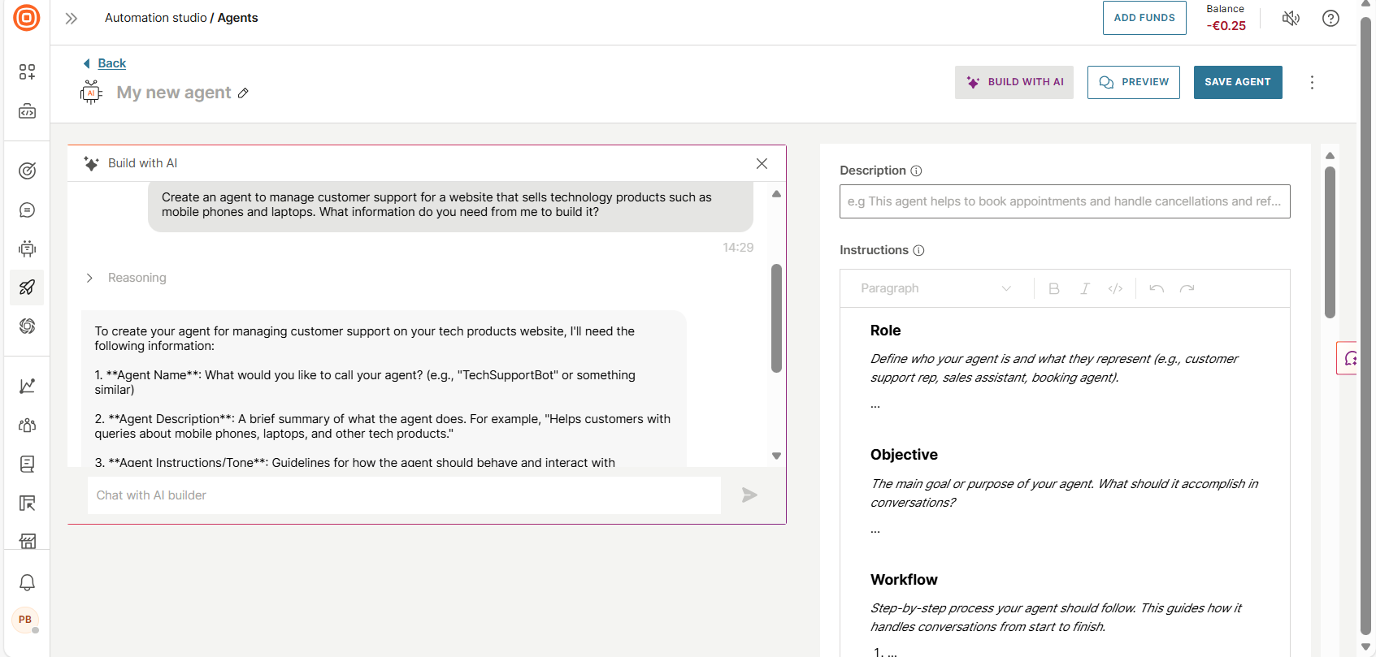Open the Paragraph style dropdown

tap(935, 288)
